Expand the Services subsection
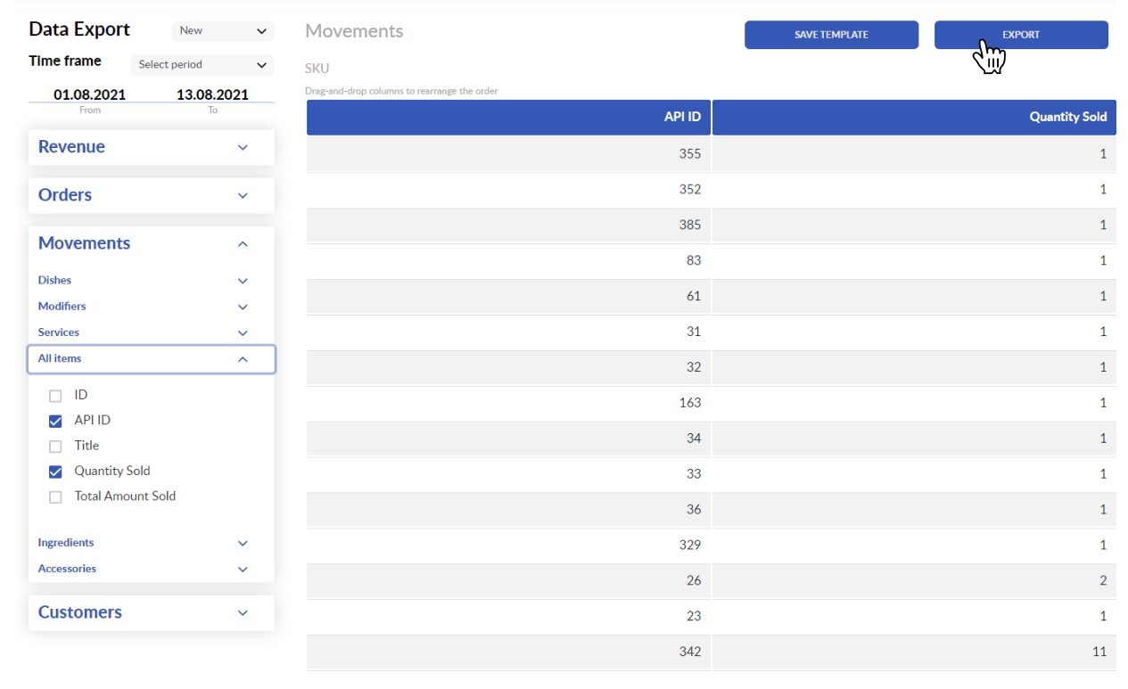Image resolution: width=1128 pixels, height=689 pixels. 152,332
